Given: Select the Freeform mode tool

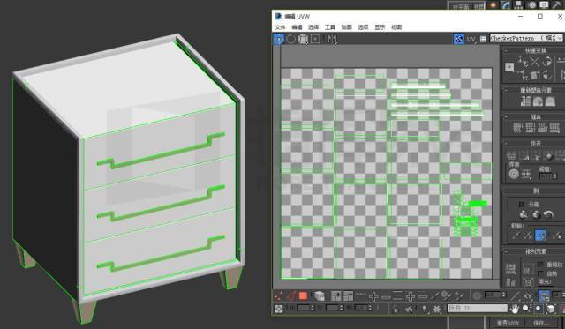Looking at the screenshot, I should tap(315, 39).
